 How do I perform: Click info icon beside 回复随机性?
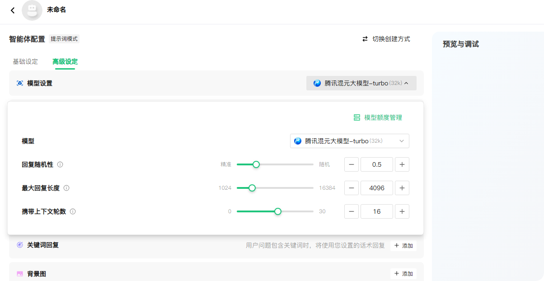pos(60,164)
